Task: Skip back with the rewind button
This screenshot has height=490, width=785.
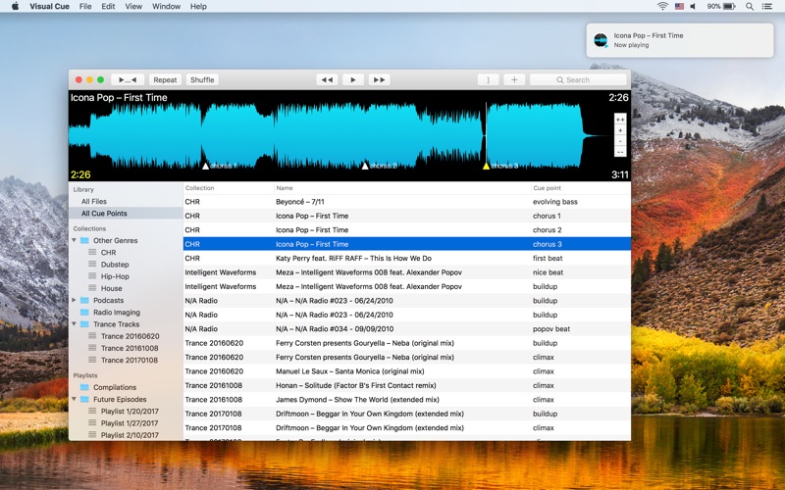Action: pos(328,79)
